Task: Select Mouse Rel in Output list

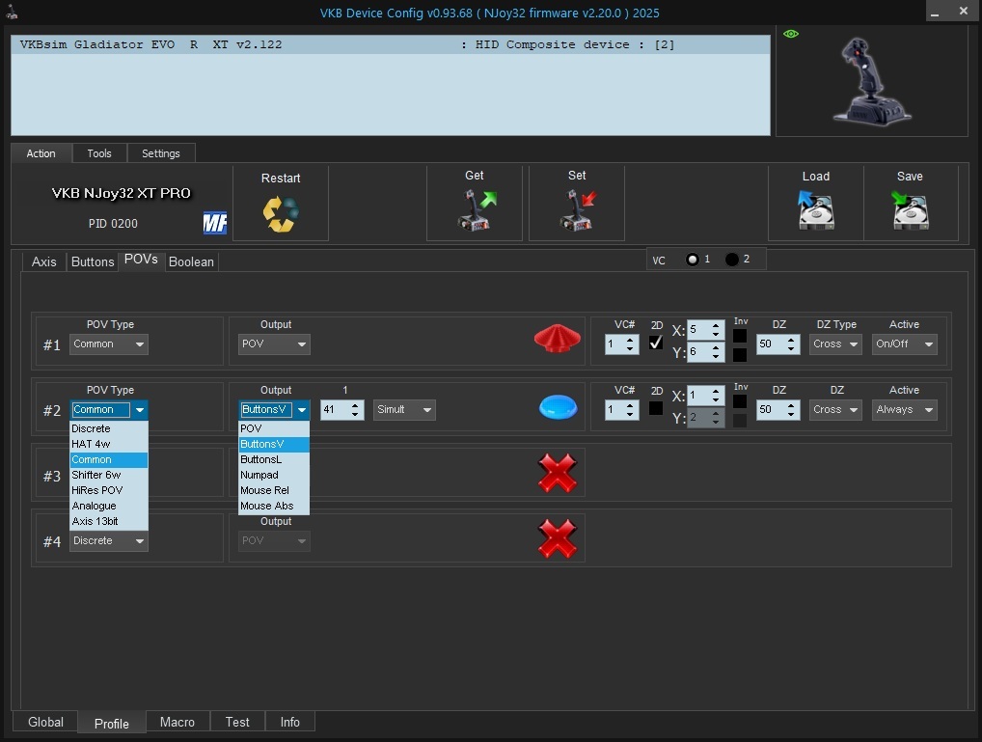Action: (274, 490)
